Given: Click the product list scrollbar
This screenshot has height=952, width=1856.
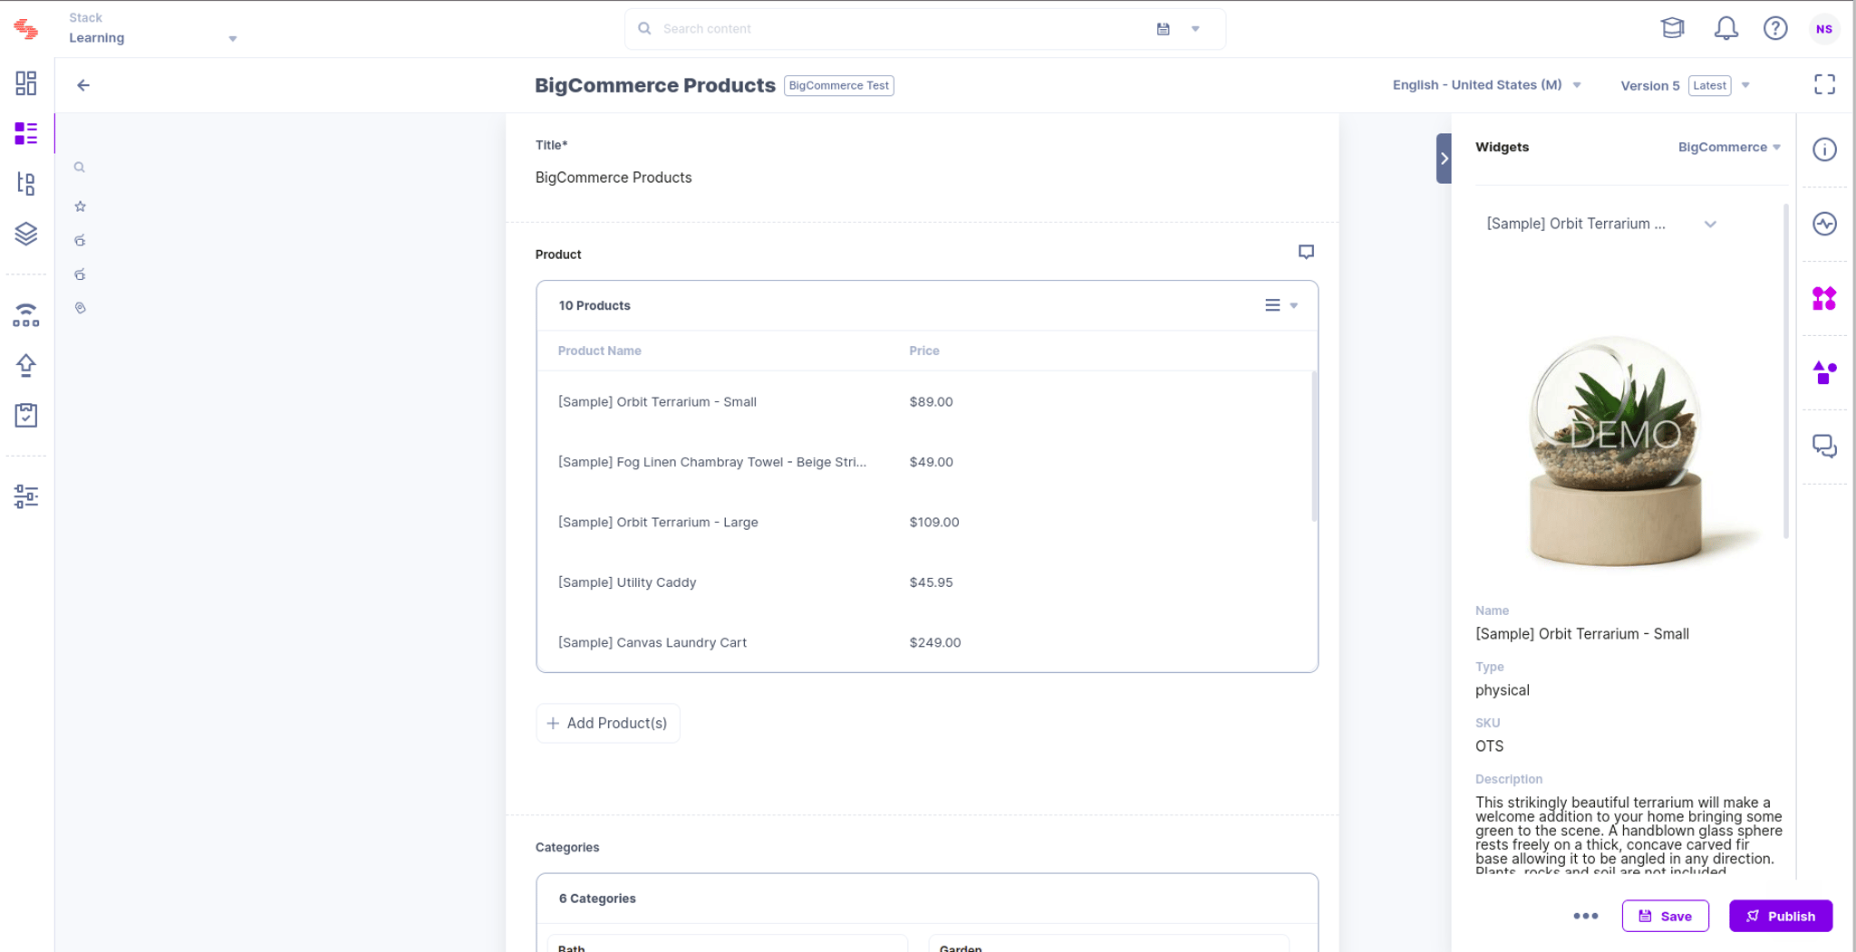Looking at the screenshot, I should point(1314,446).
